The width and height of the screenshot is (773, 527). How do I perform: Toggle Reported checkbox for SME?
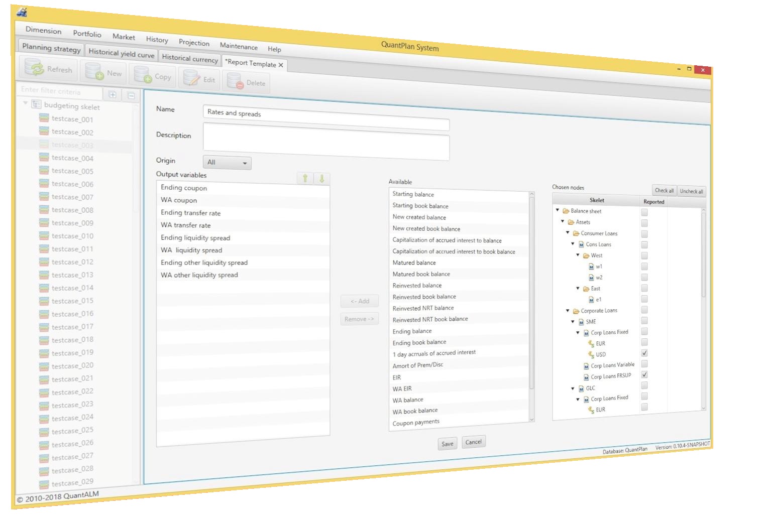click(x=644, y=320)
